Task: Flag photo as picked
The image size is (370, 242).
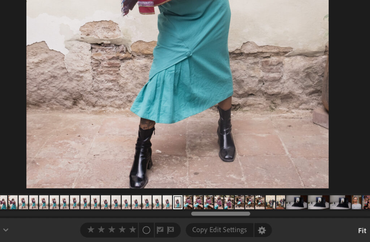Action: point(160,230)
